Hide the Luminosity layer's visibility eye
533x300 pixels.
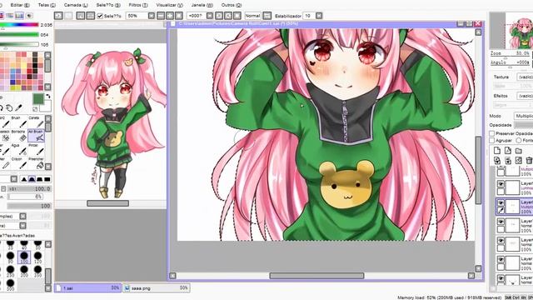pos(501,184)
